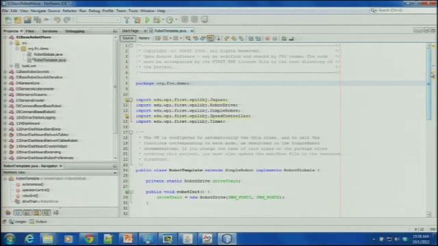Open the File menu
The image size is (438, 246).
pyautogui.click(x=5, y=11)
